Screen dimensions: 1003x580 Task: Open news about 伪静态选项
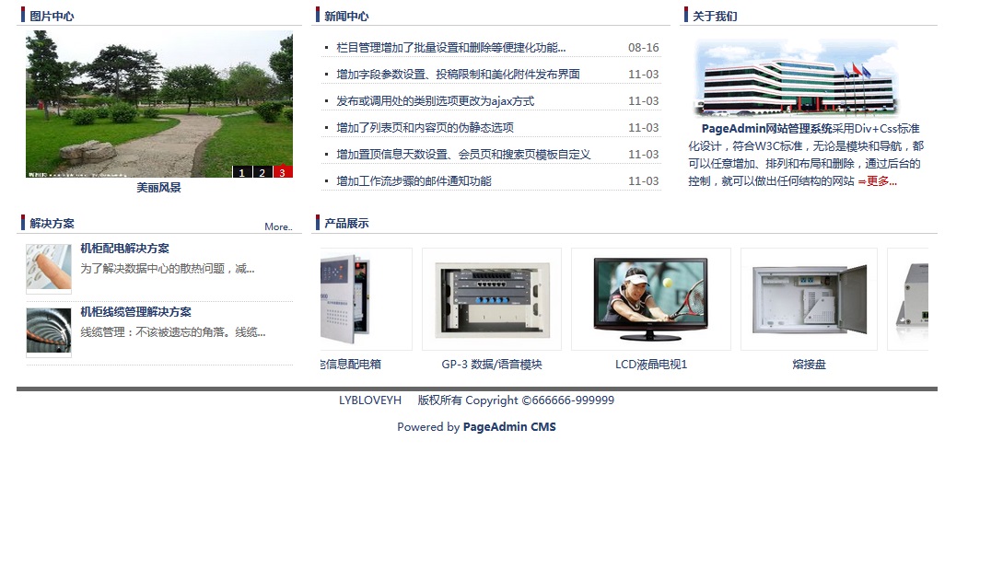425,128
